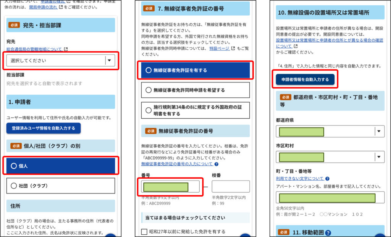391x237 pixels.
Task: Click into the 番号 license number field
Action: (170, 187)
